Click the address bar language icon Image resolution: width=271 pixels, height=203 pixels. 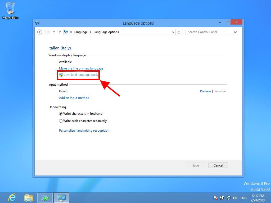(x=66, y=32)
